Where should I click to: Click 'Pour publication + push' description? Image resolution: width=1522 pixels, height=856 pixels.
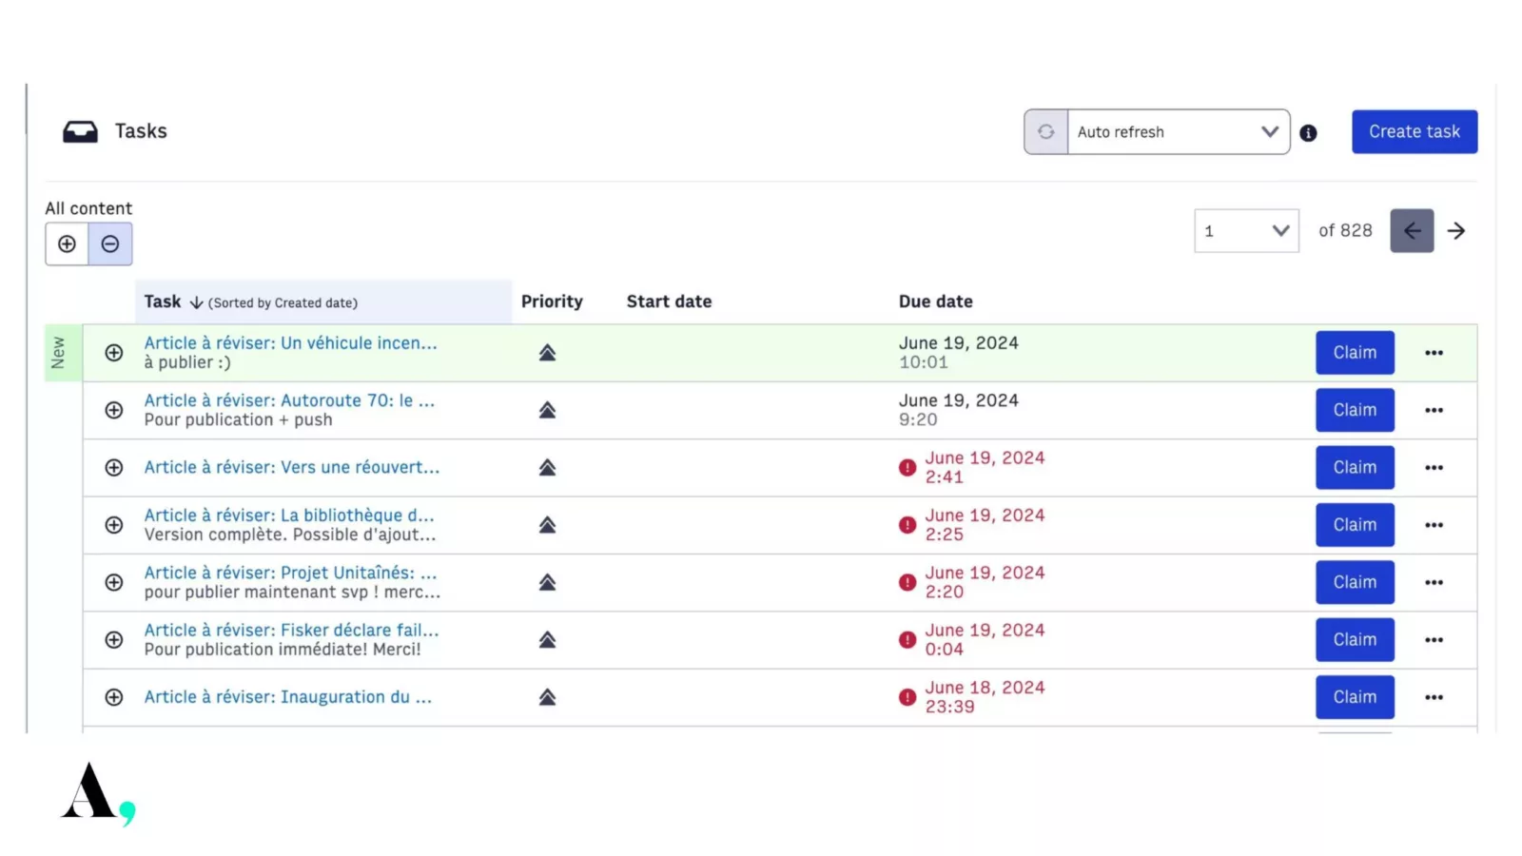click(239, 420)
